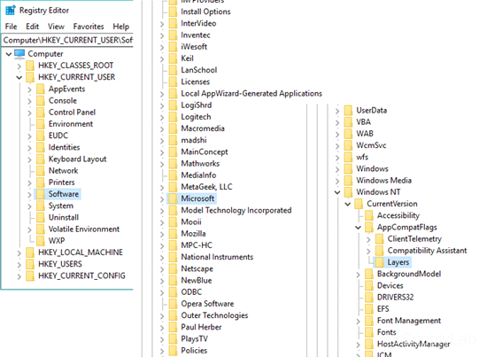The image size is (487, 357).
Task: Collapse the AppCompatFlags chevron
Action: (358, 228)
